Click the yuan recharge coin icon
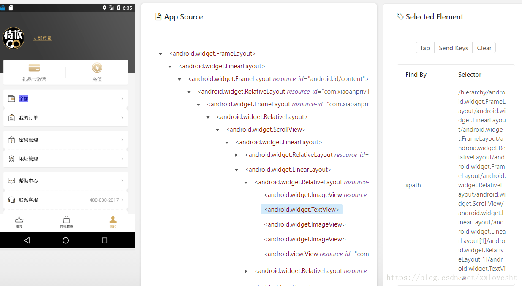This screenshot has height=286, width=522. (97, 68)
